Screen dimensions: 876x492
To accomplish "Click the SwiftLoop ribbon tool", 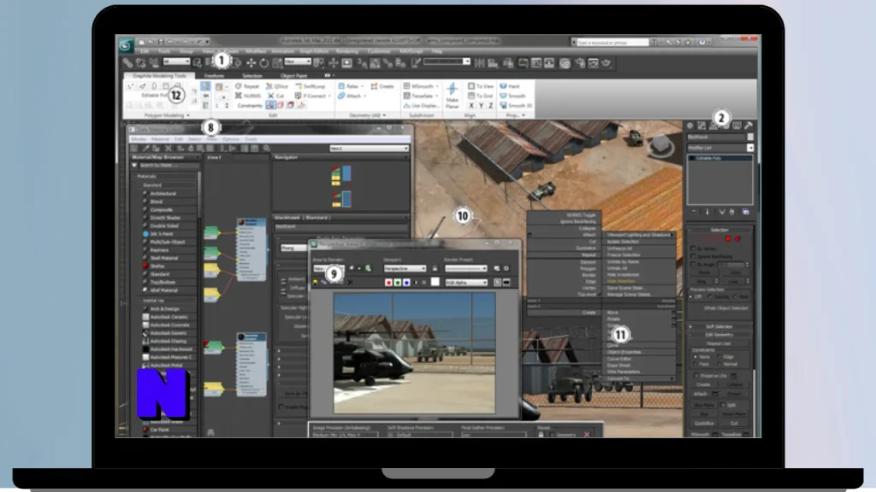I will [311, 86].
